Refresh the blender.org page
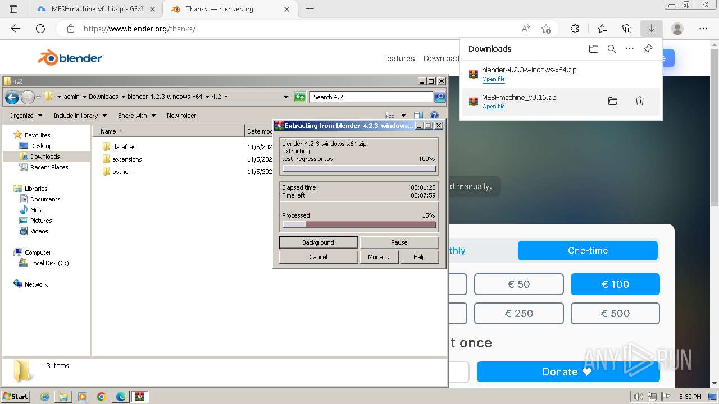 tap(40, 29)
